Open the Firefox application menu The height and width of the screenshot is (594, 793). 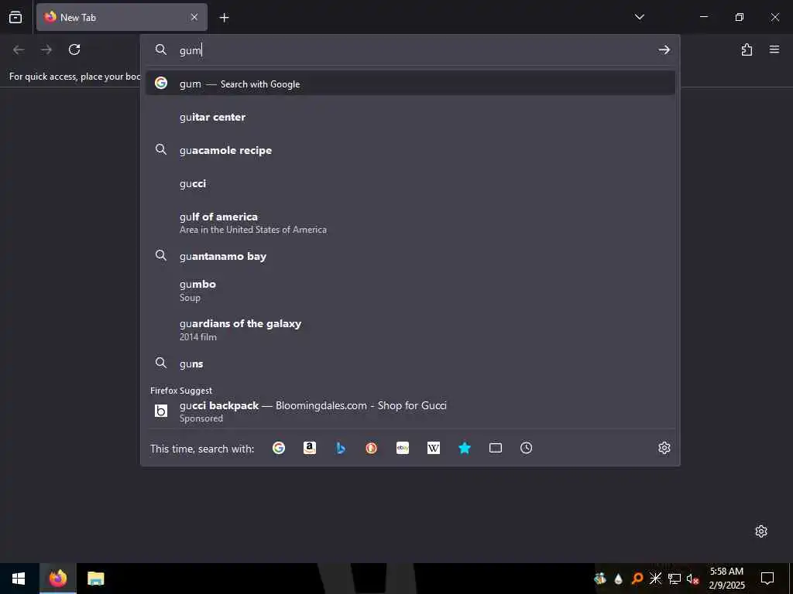click(774, 49)
